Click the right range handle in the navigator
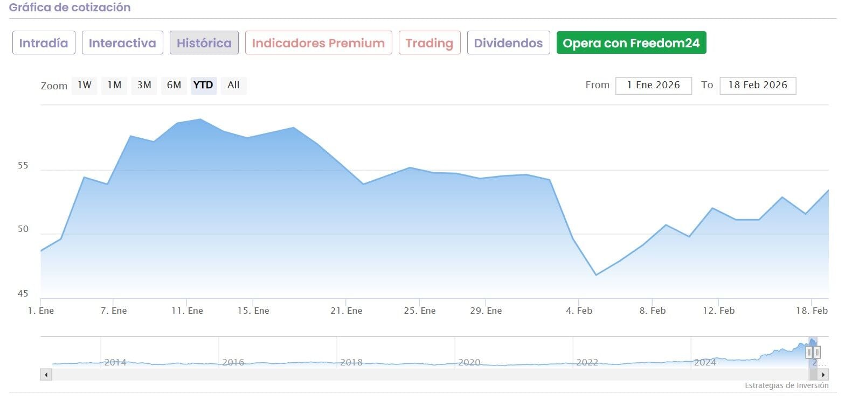This screenshot has width=859, height=408. tap(817, 353)
